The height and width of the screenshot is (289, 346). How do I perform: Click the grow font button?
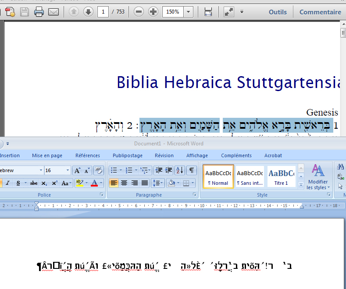pos(77,170)
